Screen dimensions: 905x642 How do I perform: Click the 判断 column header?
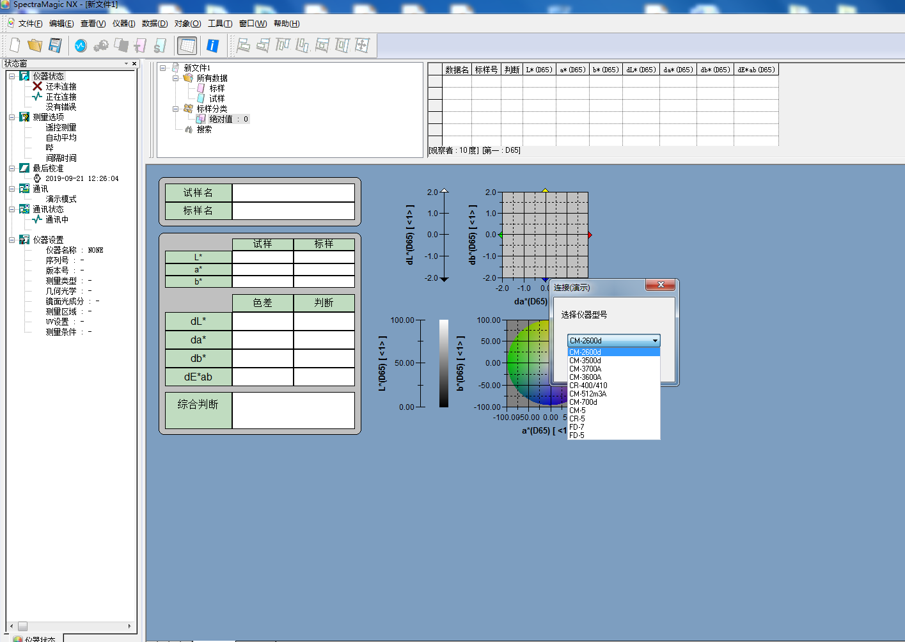[x=512, y=70]
